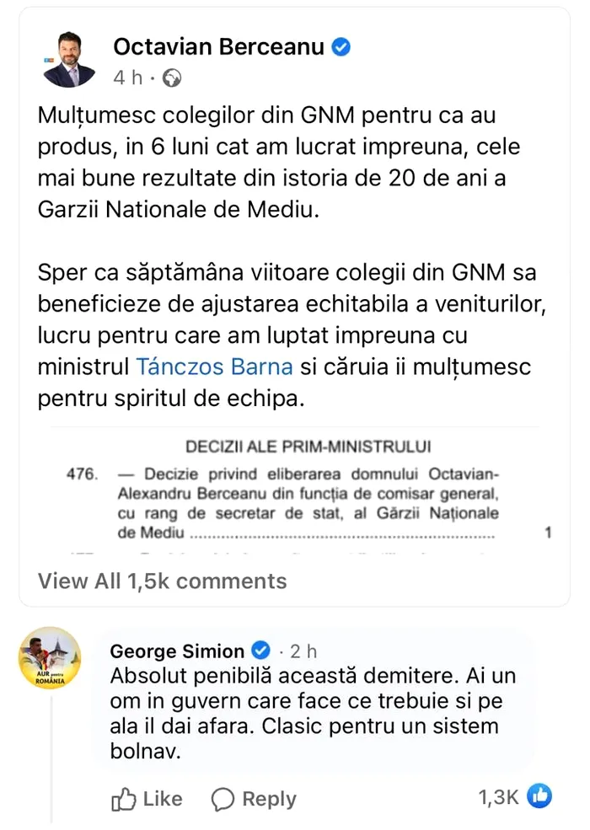This screenshot has height=830, width=590.
Task: Click the globe public-audience icon
Action: 172,79
